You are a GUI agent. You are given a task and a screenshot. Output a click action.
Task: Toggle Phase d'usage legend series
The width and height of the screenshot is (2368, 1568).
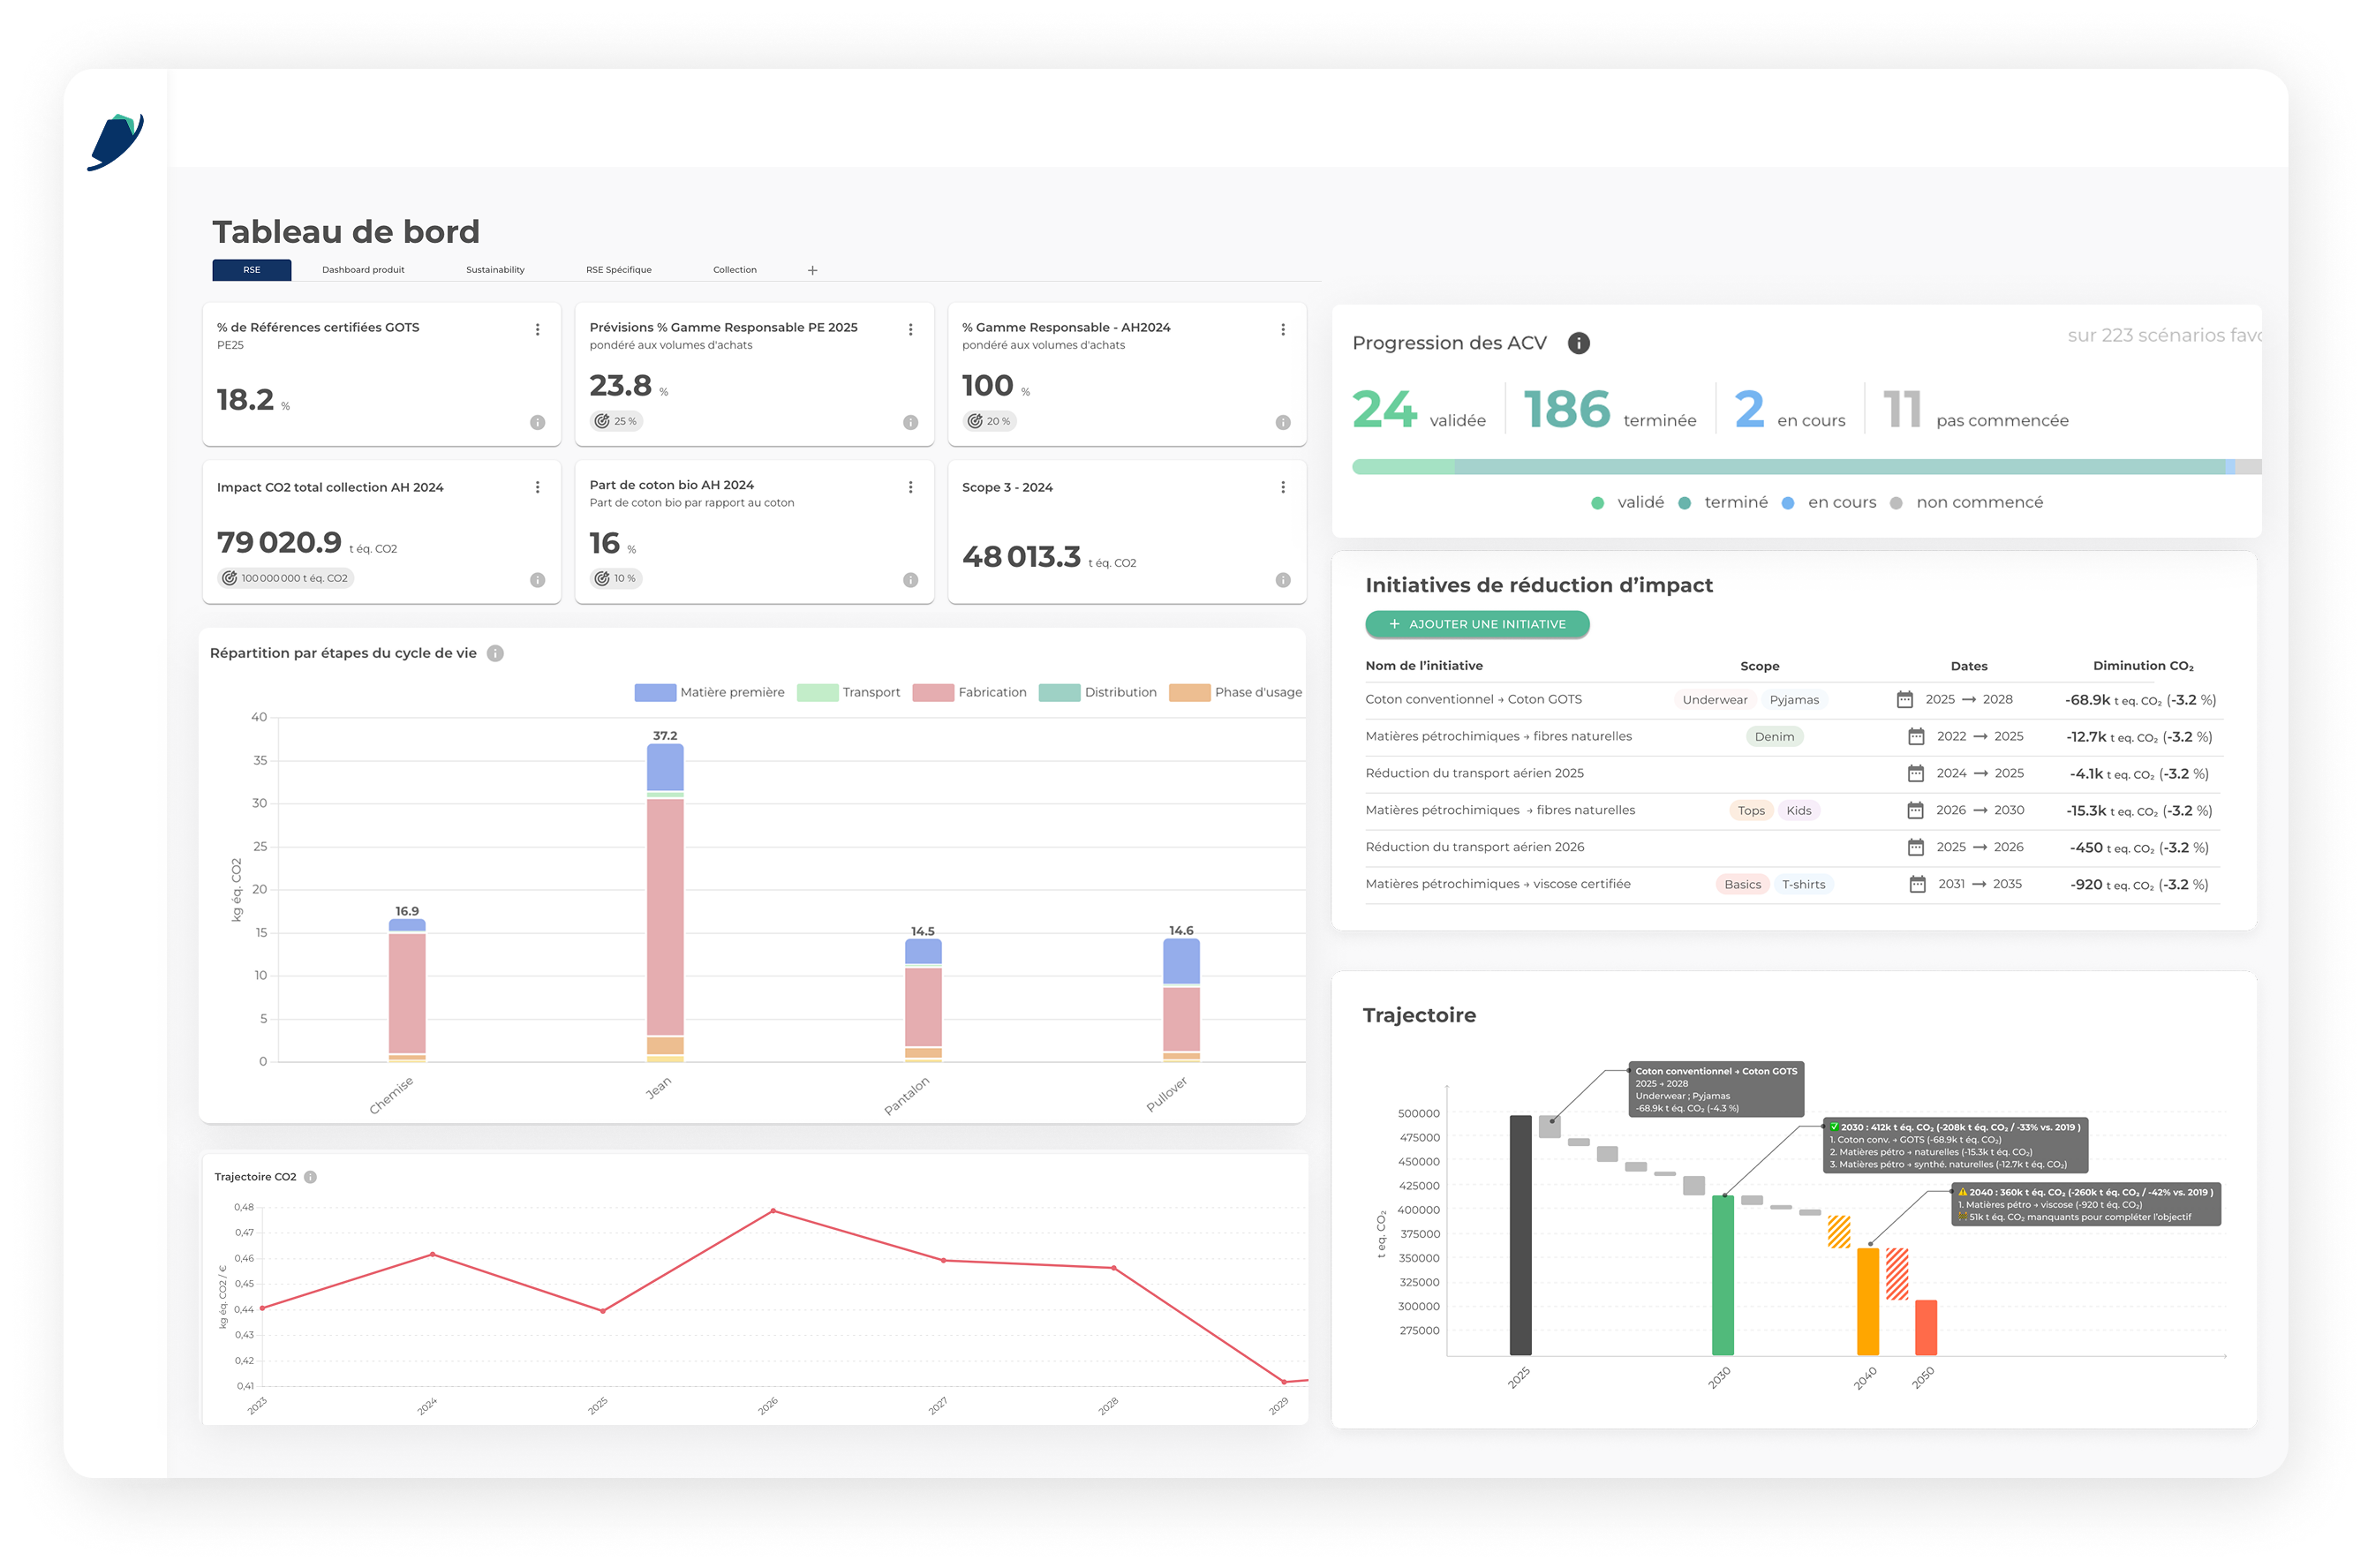1237,693
